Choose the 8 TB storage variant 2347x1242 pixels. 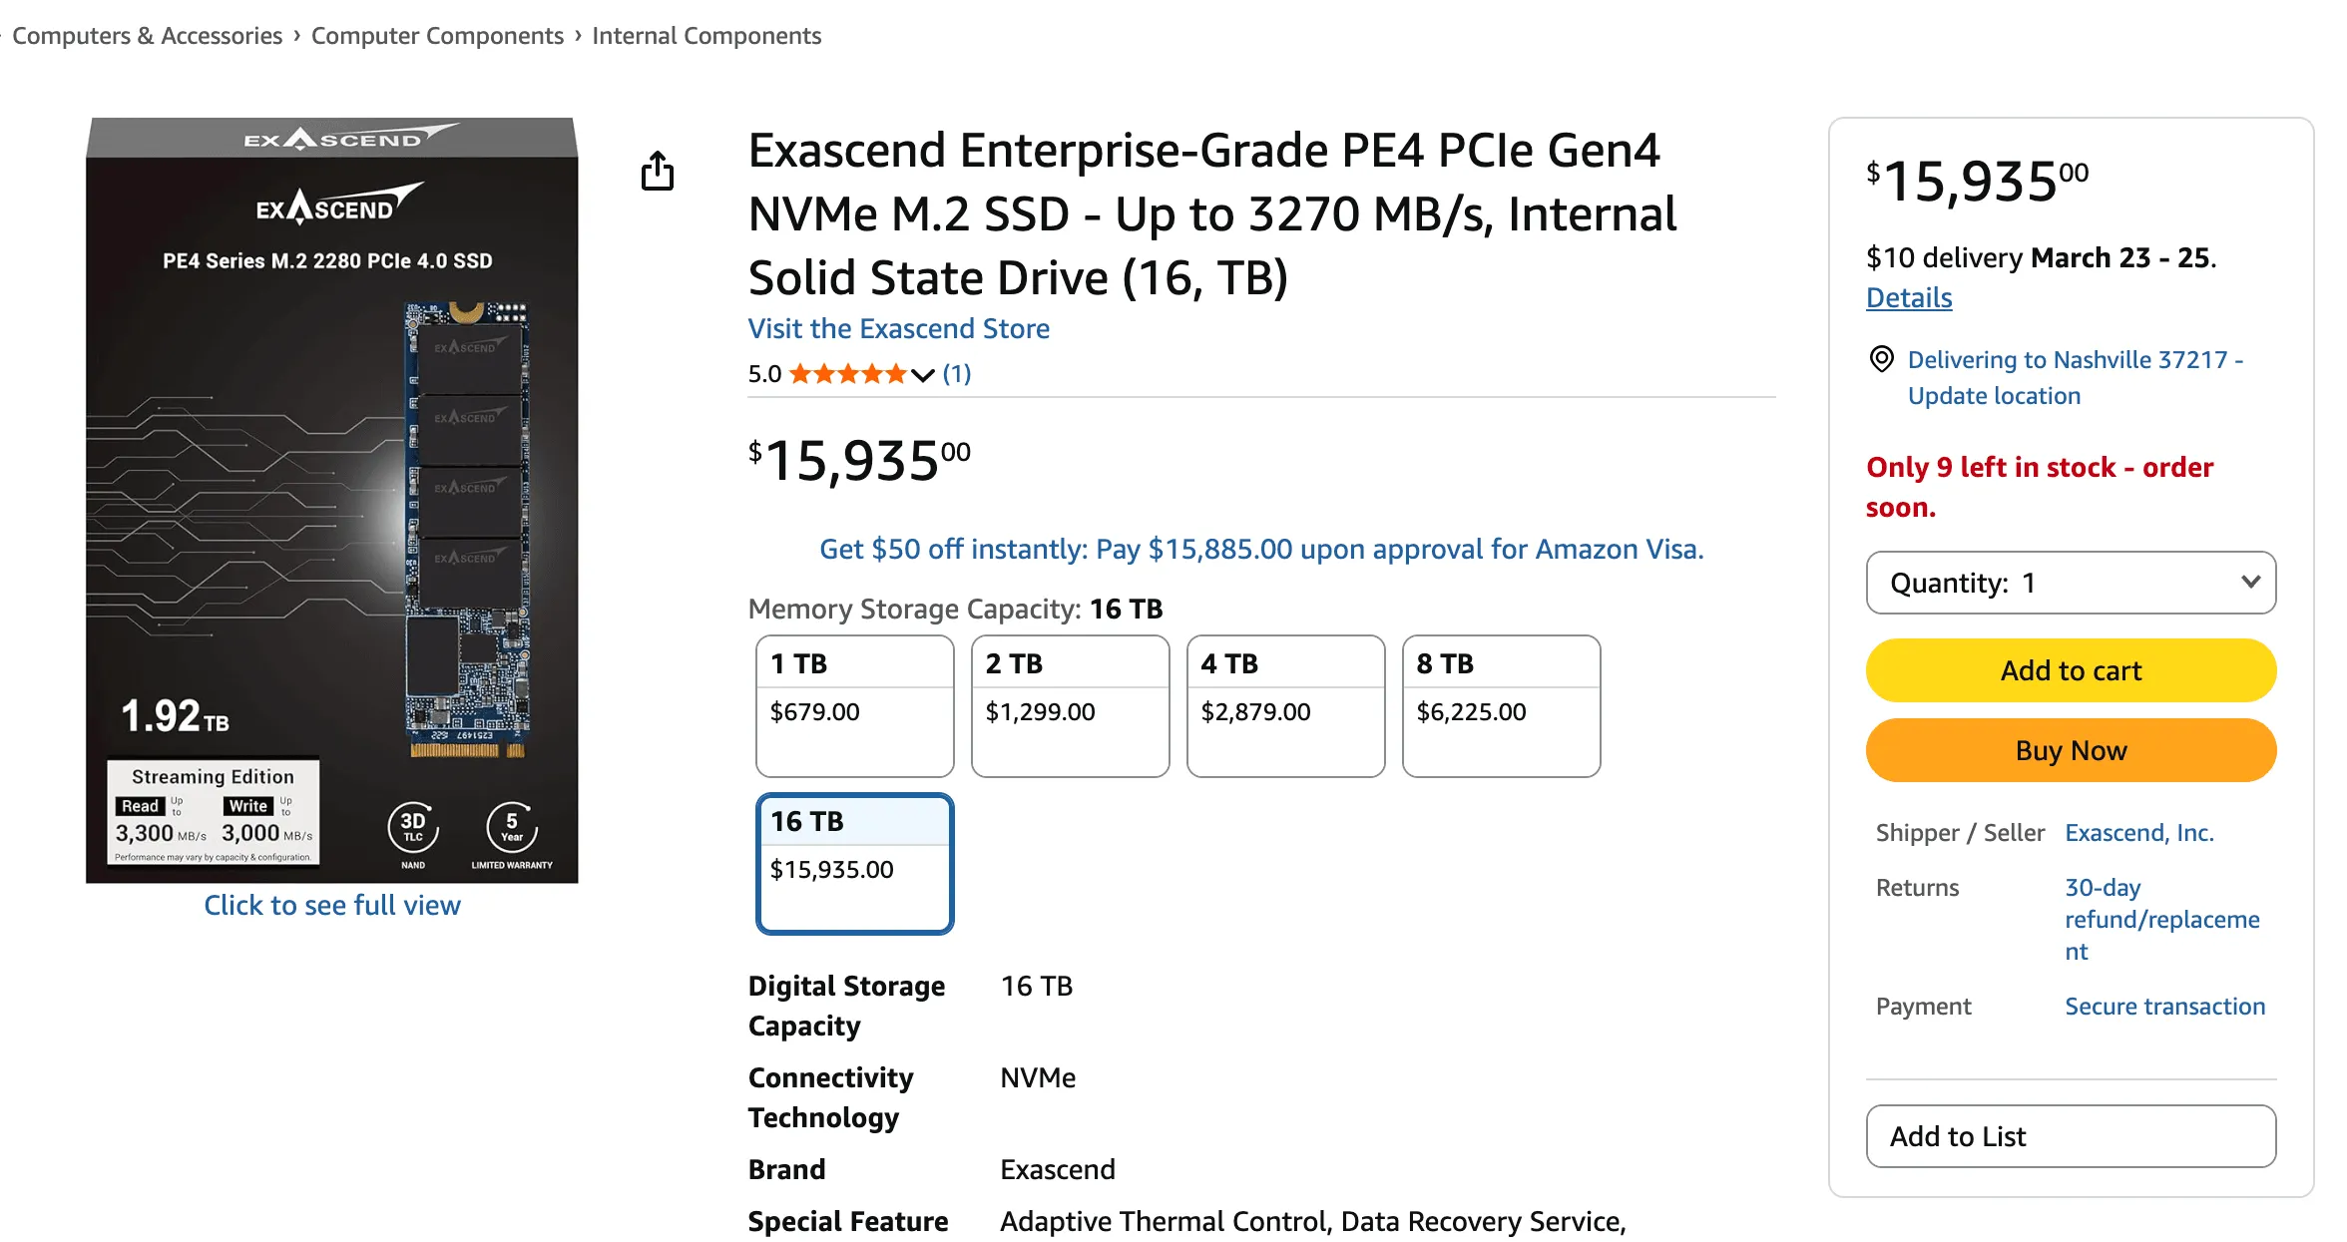pos(1501,705)
